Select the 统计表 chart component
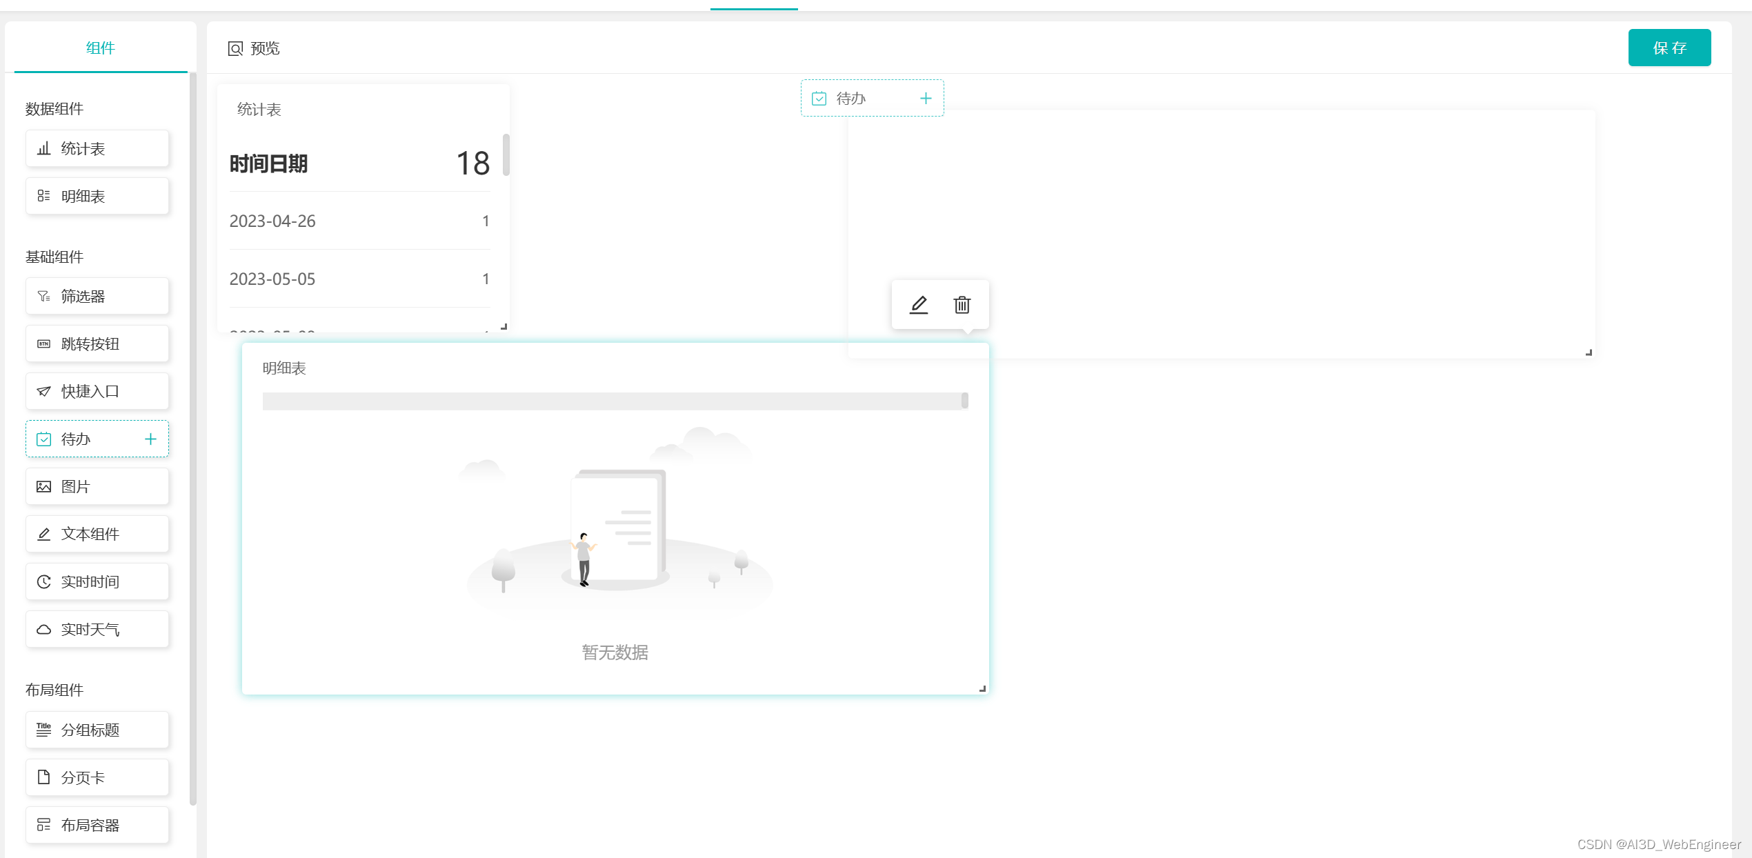The width and height of the screenshot is (1752, 858). pos(97,148)
